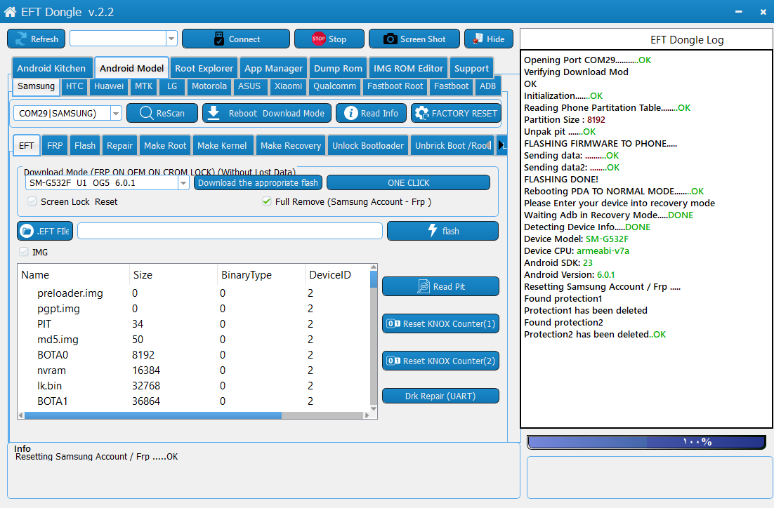Click the DeviceID column header
Viewport: 774px width, 508px height.
337,275
